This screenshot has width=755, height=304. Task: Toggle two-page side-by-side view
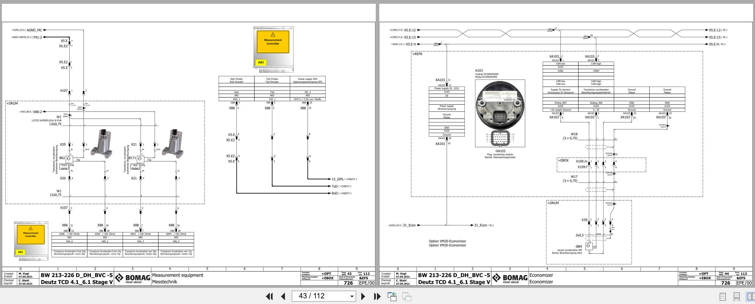point(751,296)
